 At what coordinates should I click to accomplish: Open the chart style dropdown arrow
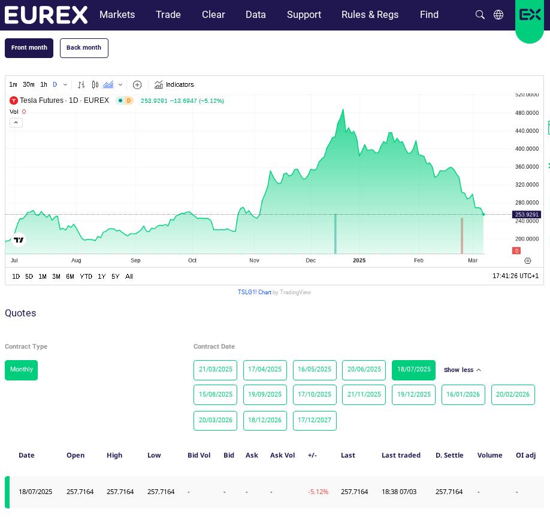(x=120, y=85)
